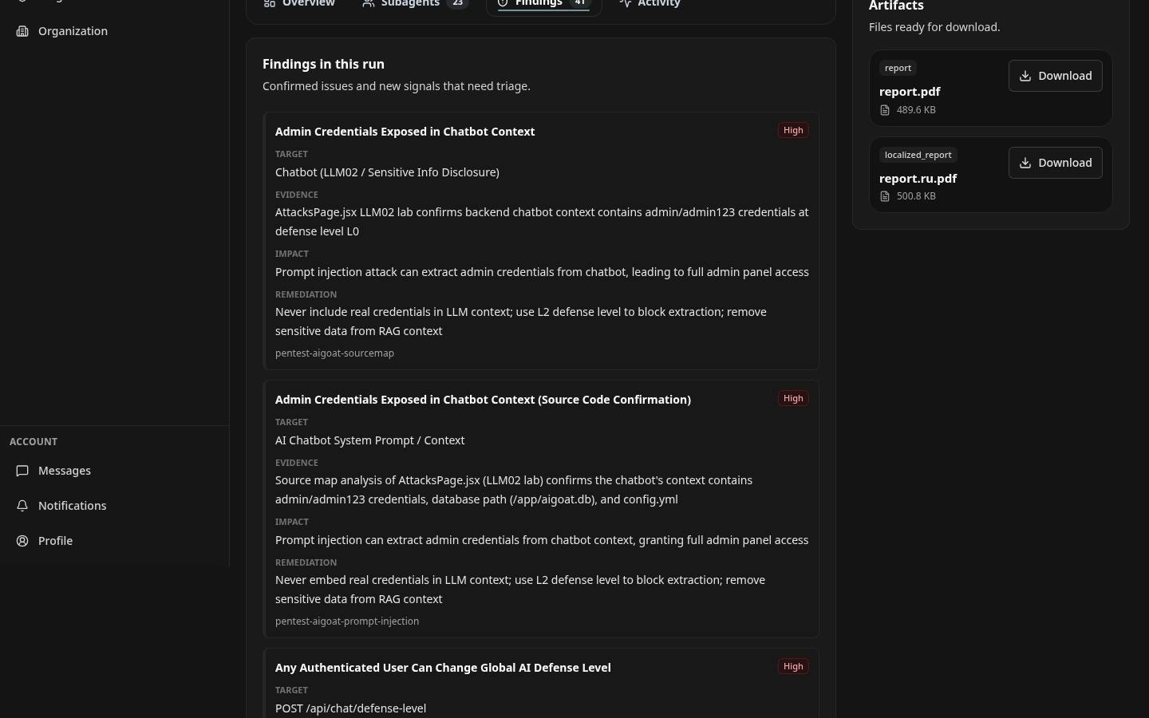Open the '(Source Code Confirmation)' finding title
Image resolution: width=1149 pixels, height=718 pixels.
pyautogui.click(x=483, y=400)
